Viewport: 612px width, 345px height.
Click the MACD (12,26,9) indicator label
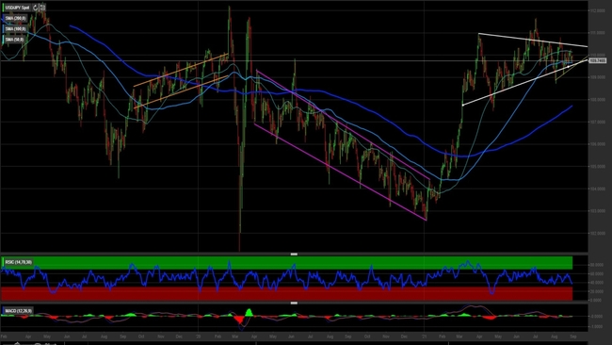pyautogui.click(x=18, y=311)
